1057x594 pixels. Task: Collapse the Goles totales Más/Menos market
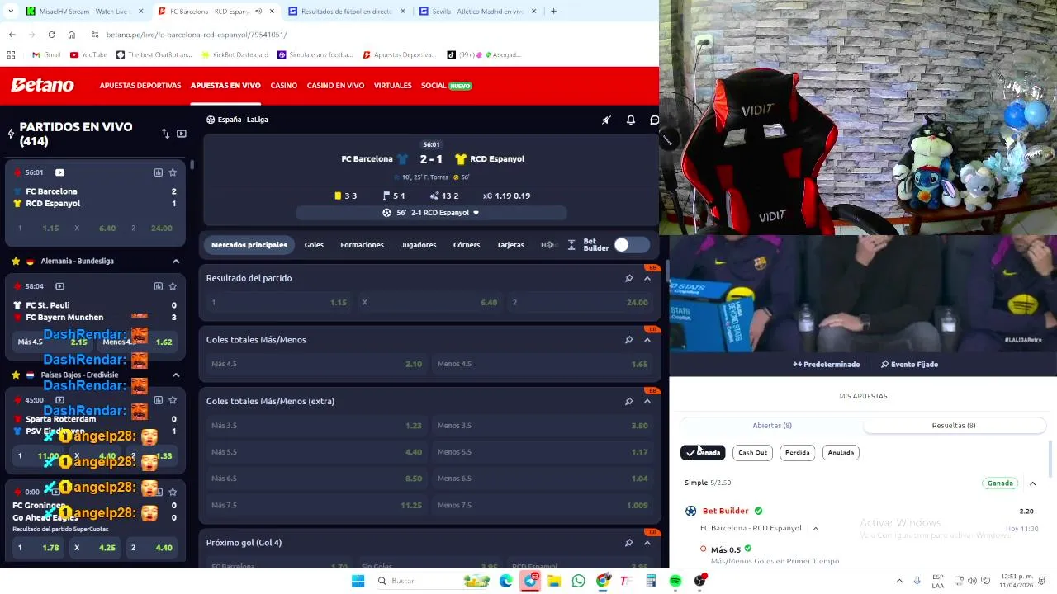tap(647, 340)
